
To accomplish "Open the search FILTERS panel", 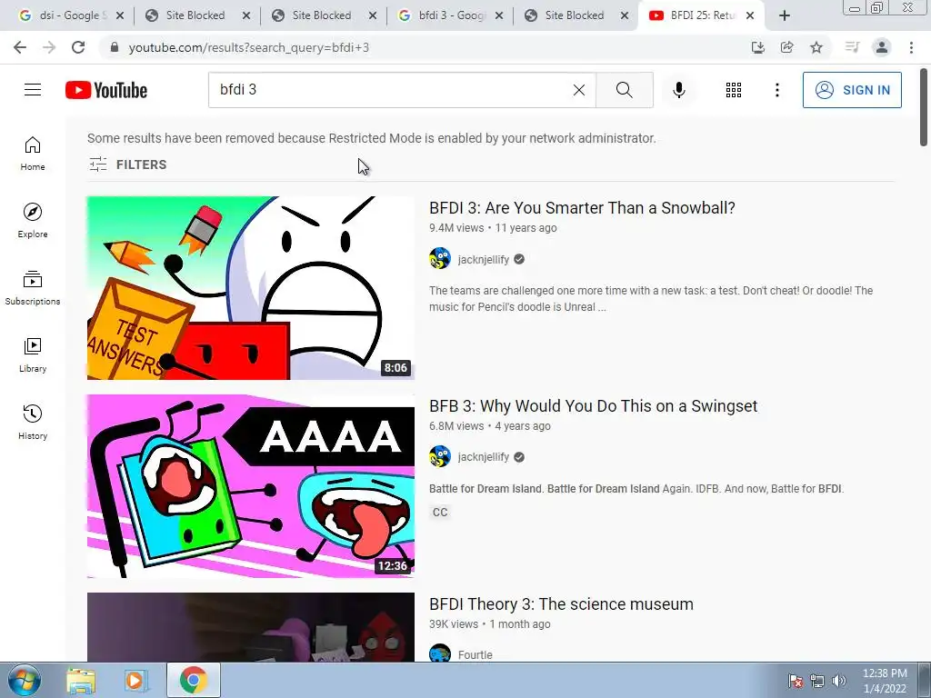I will (127, 165).
